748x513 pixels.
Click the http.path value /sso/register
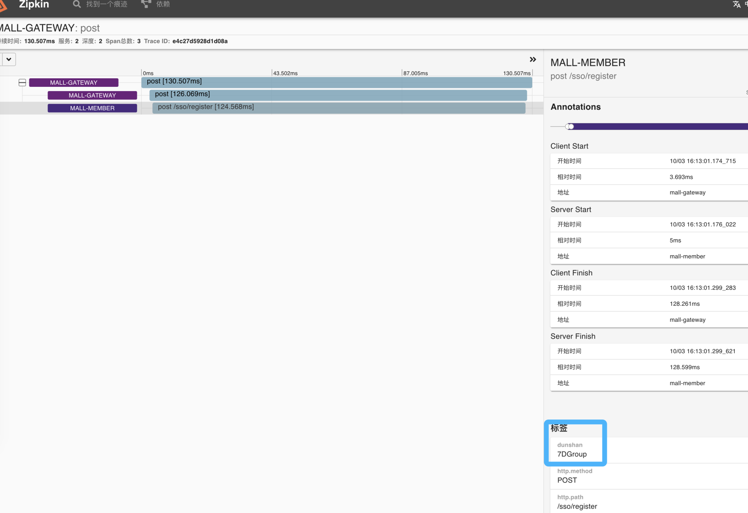[x=577, y=506]
